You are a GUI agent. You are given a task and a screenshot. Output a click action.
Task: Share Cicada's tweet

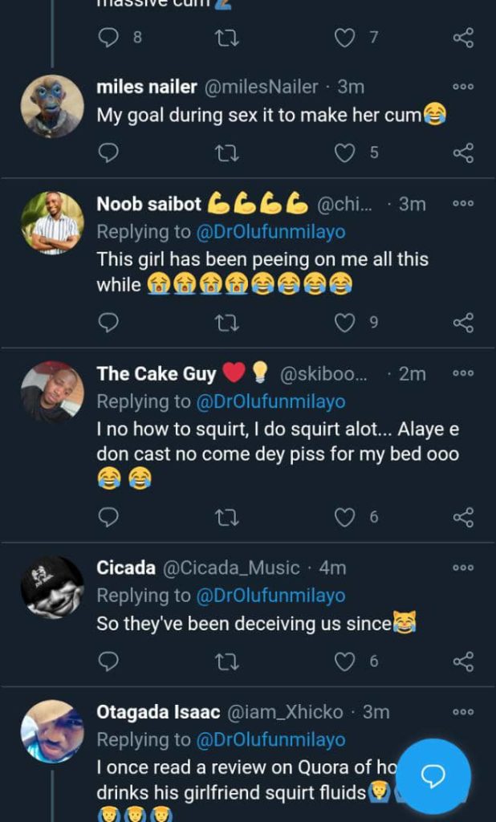pyautogui.click(x=463, y=661)
